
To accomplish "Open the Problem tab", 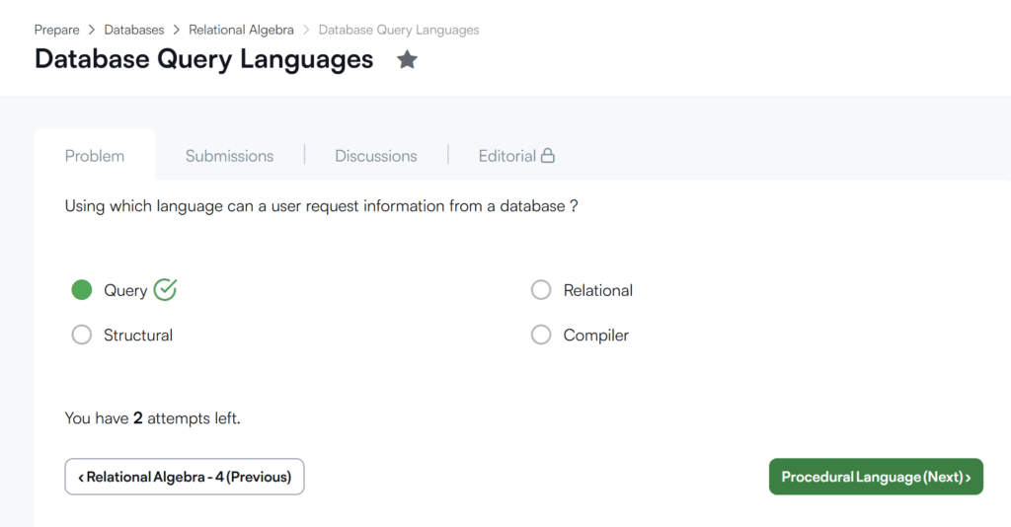I will [95, 156].
